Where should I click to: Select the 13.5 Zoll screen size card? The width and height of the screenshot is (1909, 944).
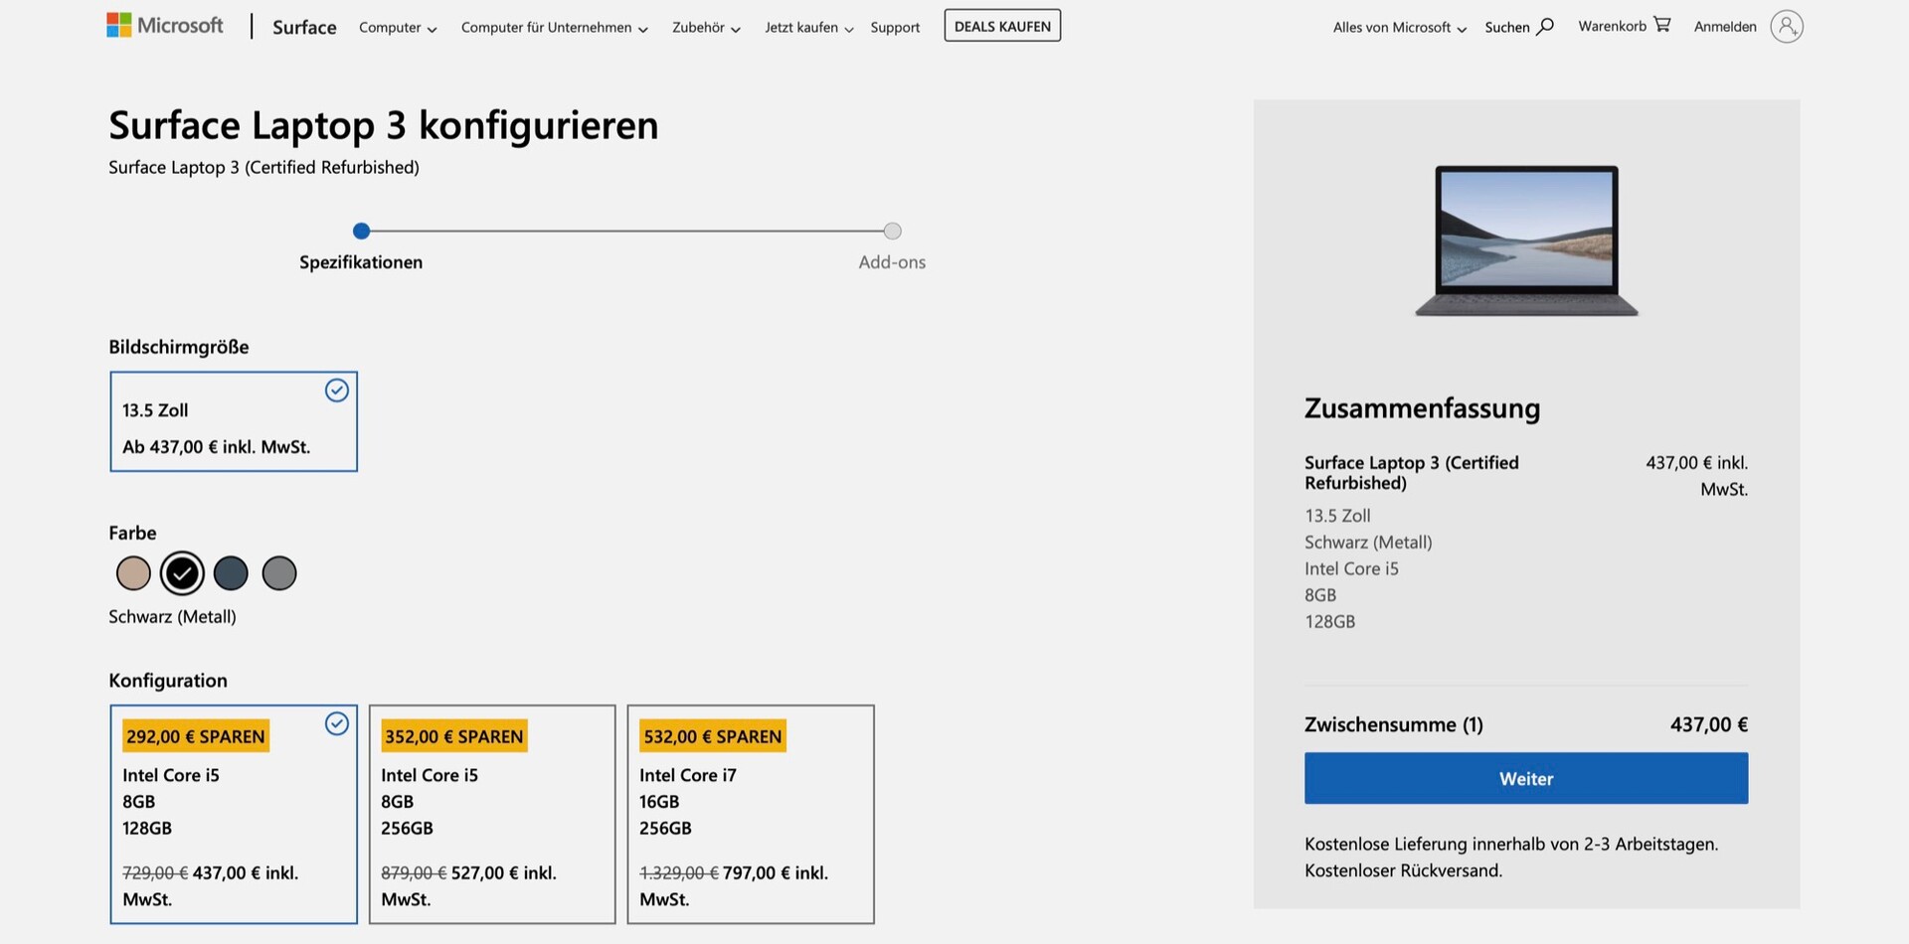pos(234,421)
